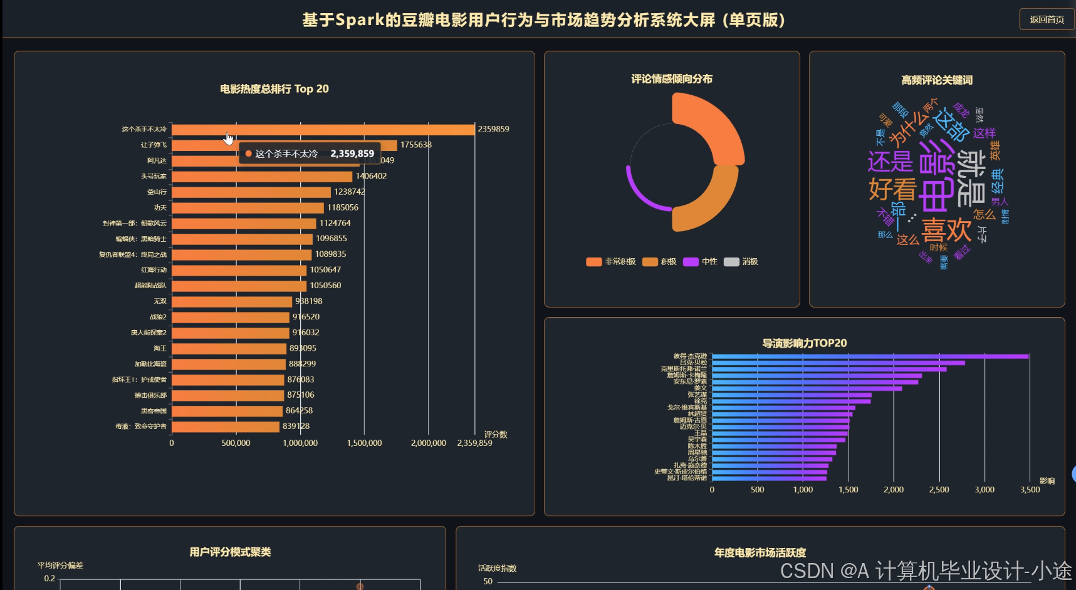
Task: Click the 徐克 director label
Action: point(701,401)
